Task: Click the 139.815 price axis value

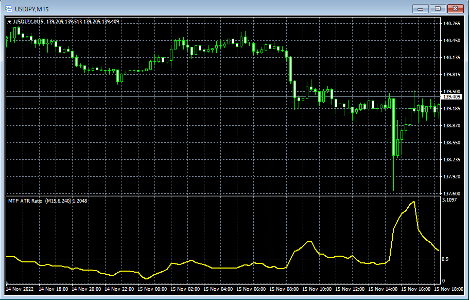Action: tap(451, 74)
